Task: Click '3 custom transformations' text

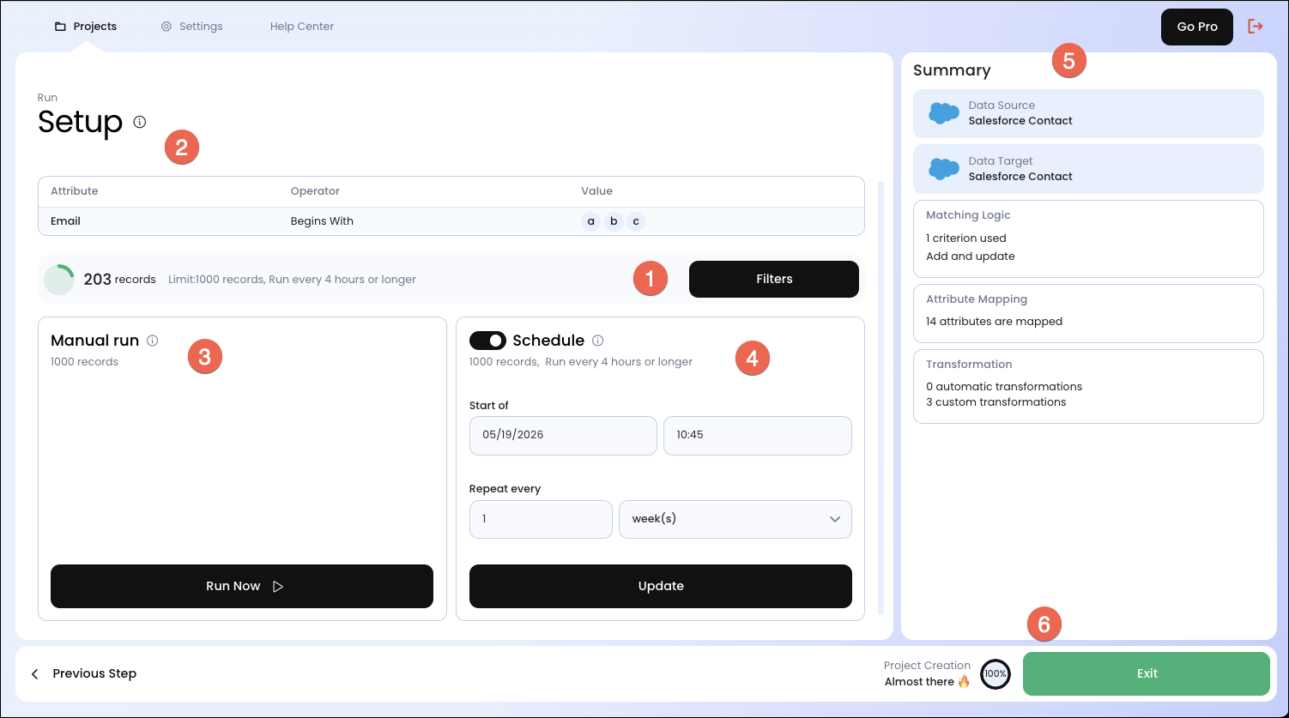Action: tap(995, 402)
